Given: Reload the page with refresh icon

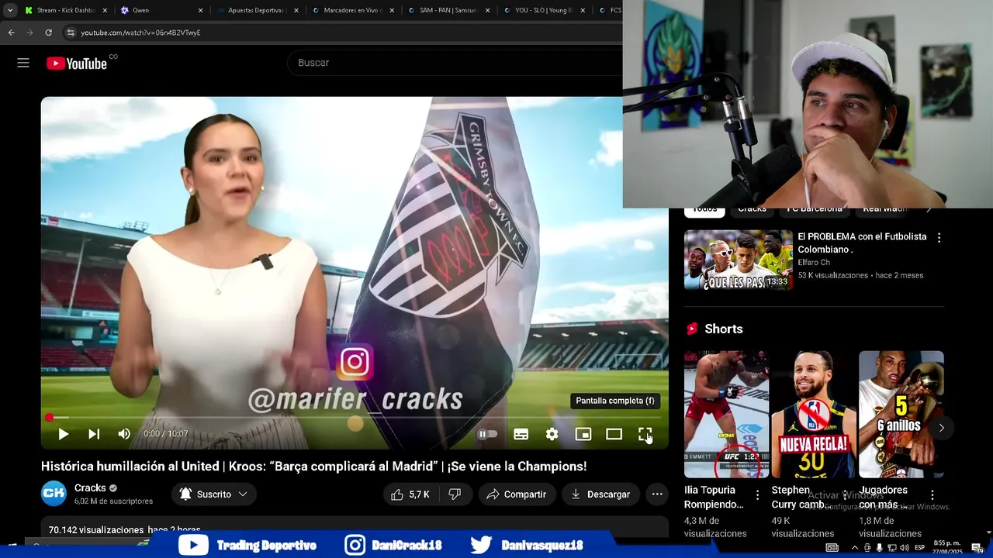Looking at the screenshot, I should (x=48, y=33).
